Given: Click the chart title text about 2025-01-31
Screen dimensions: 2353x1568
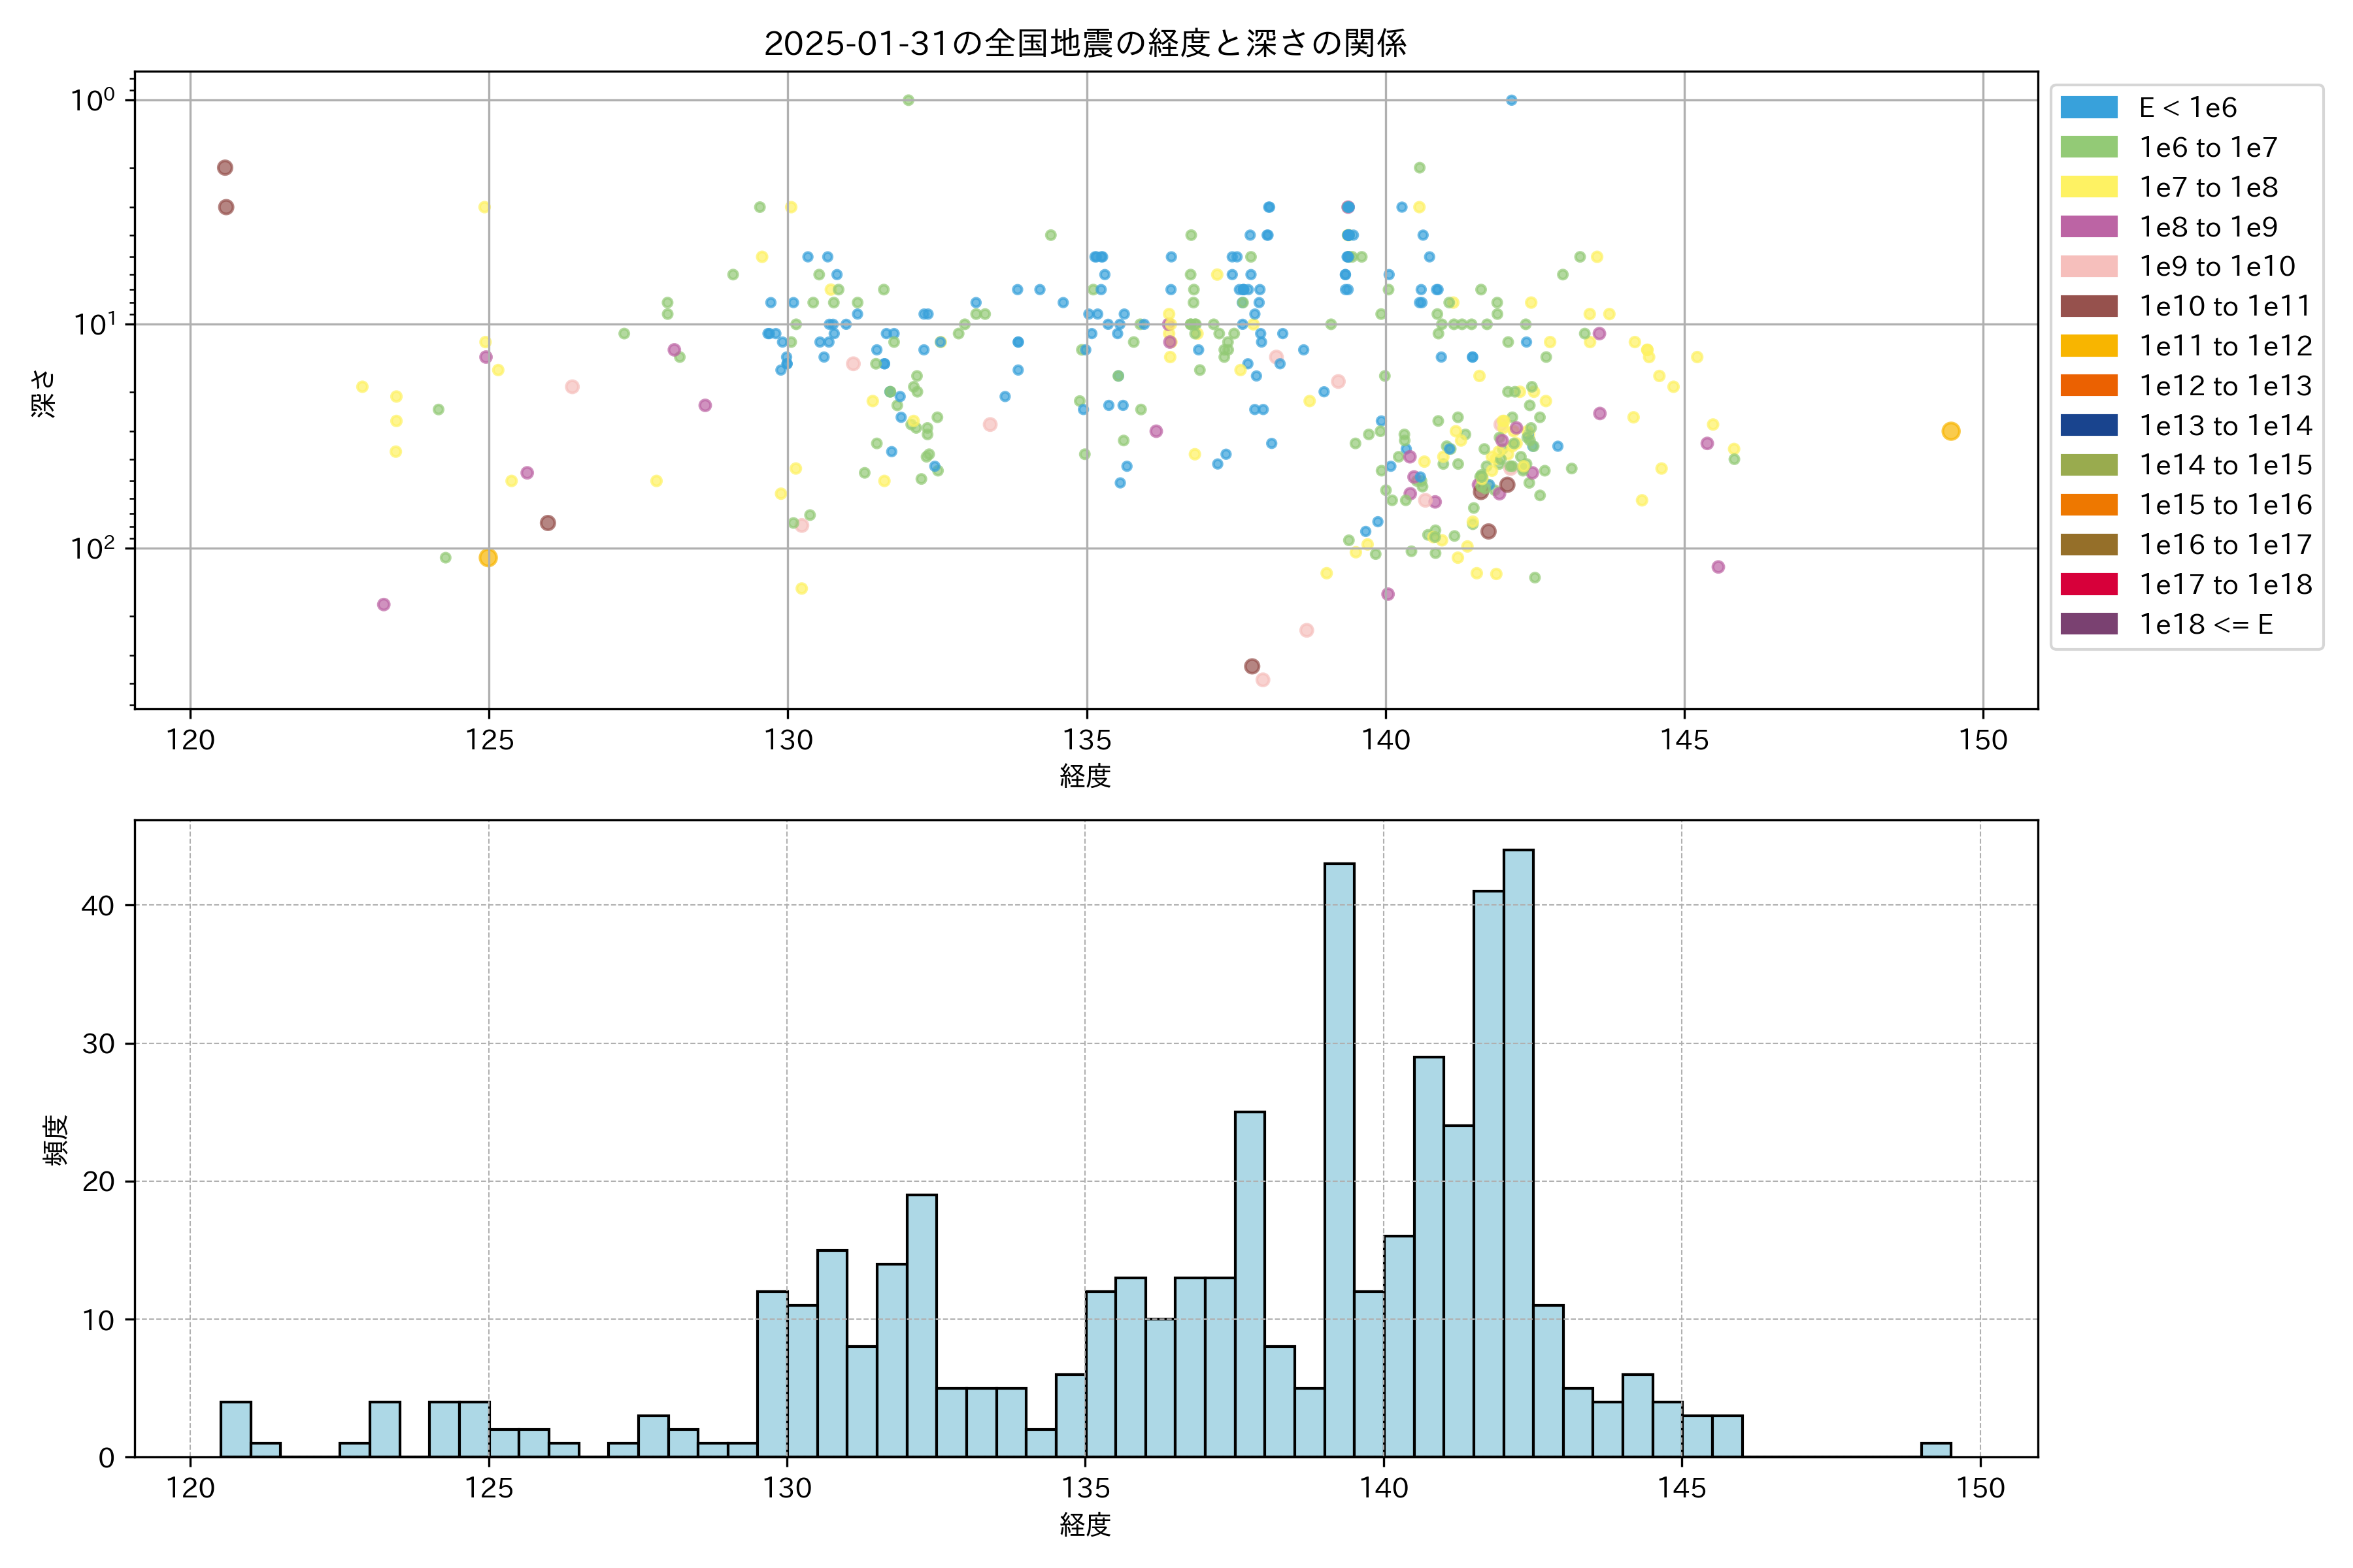Looking at the screenshot, I should 1086,43.
